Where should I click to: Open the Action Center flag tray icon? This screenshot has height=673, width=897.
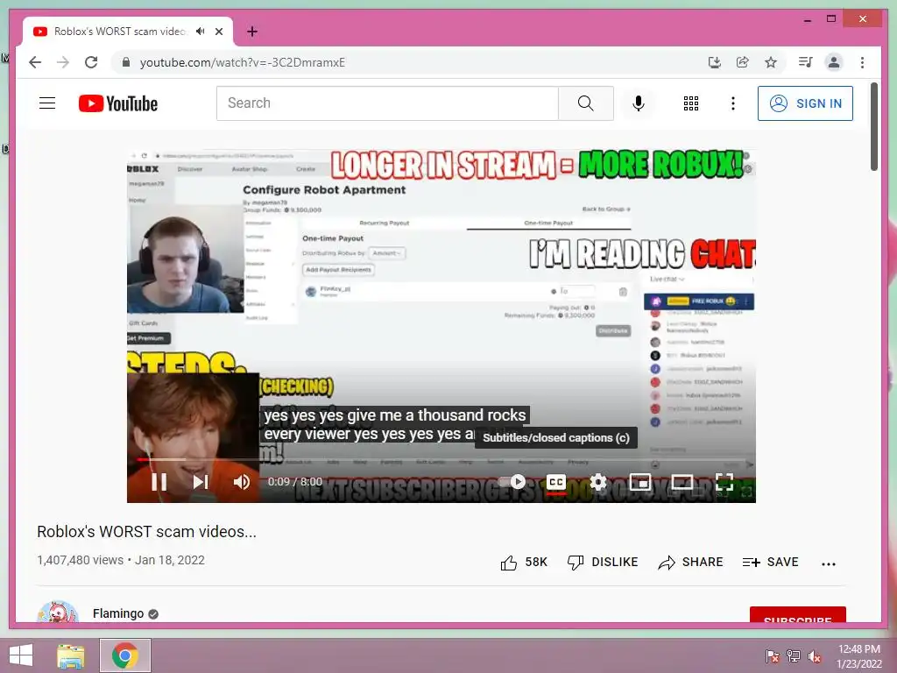point(773,655)
